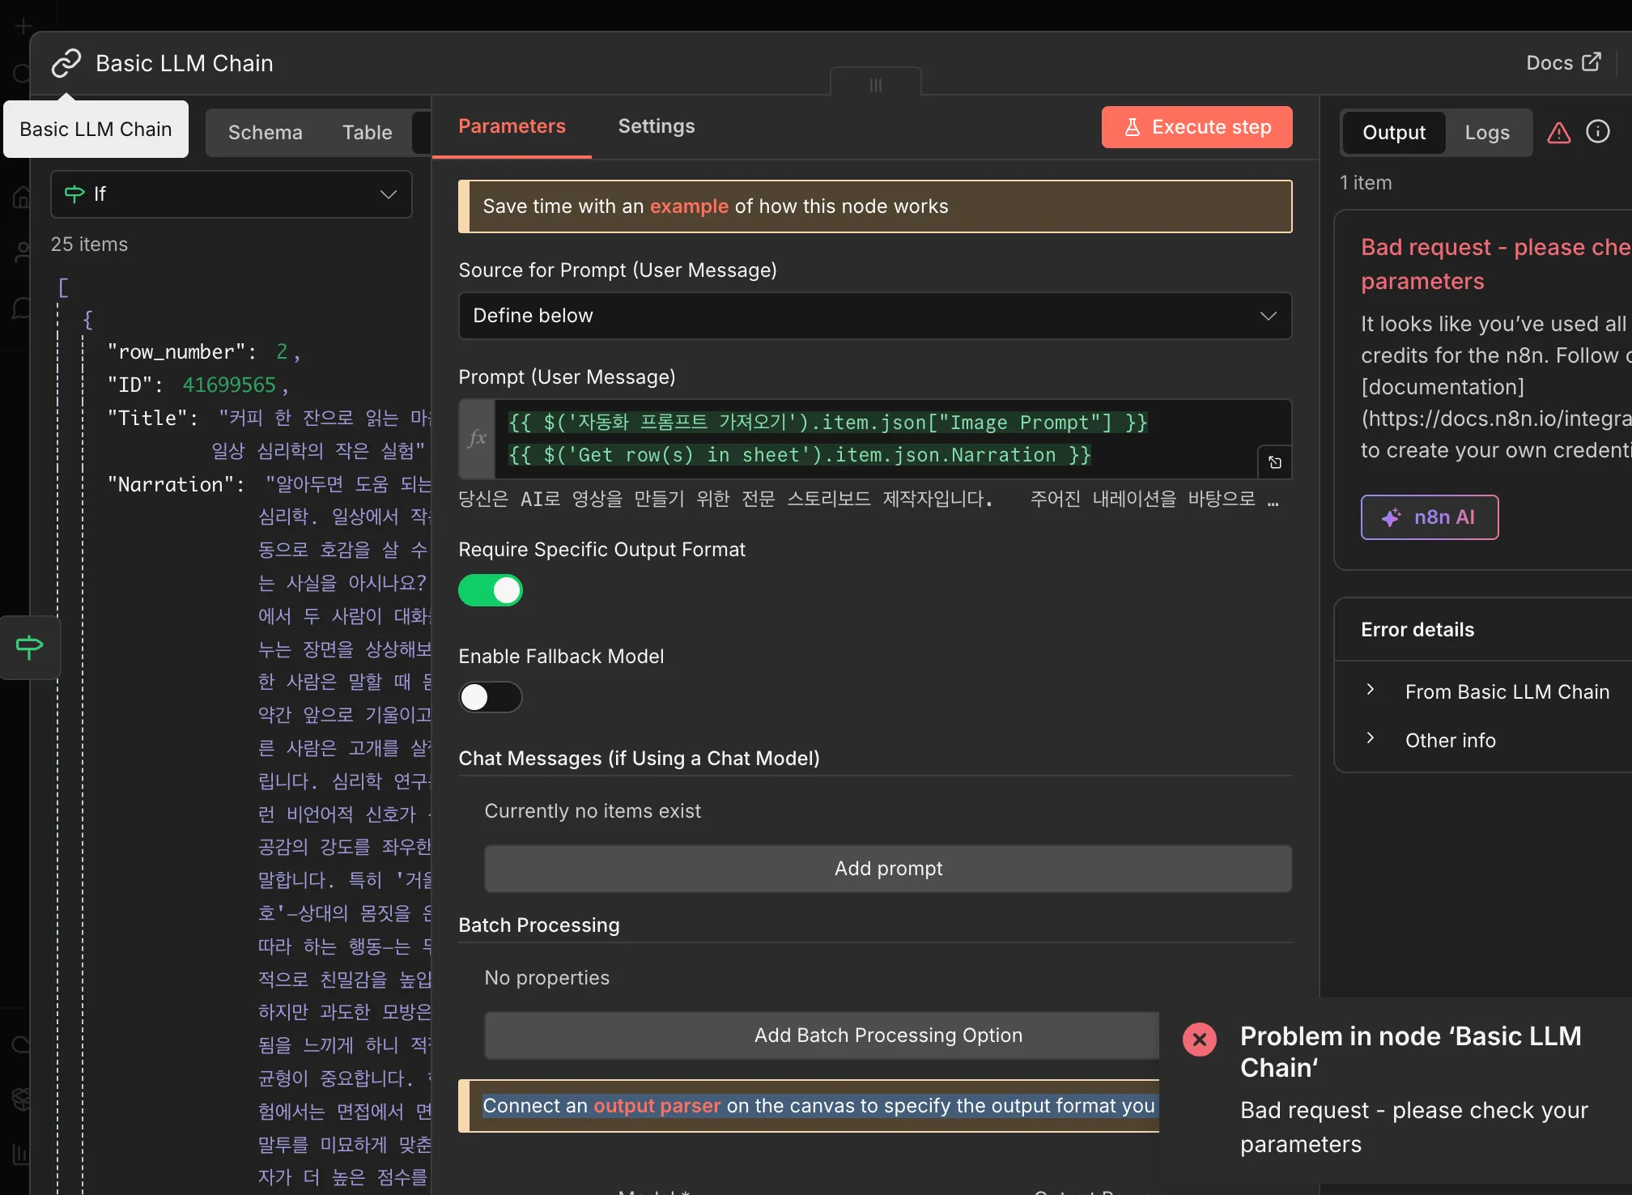Dismiss the red error toast icon
1632x1195 pixels.
pos(1199,1040)
